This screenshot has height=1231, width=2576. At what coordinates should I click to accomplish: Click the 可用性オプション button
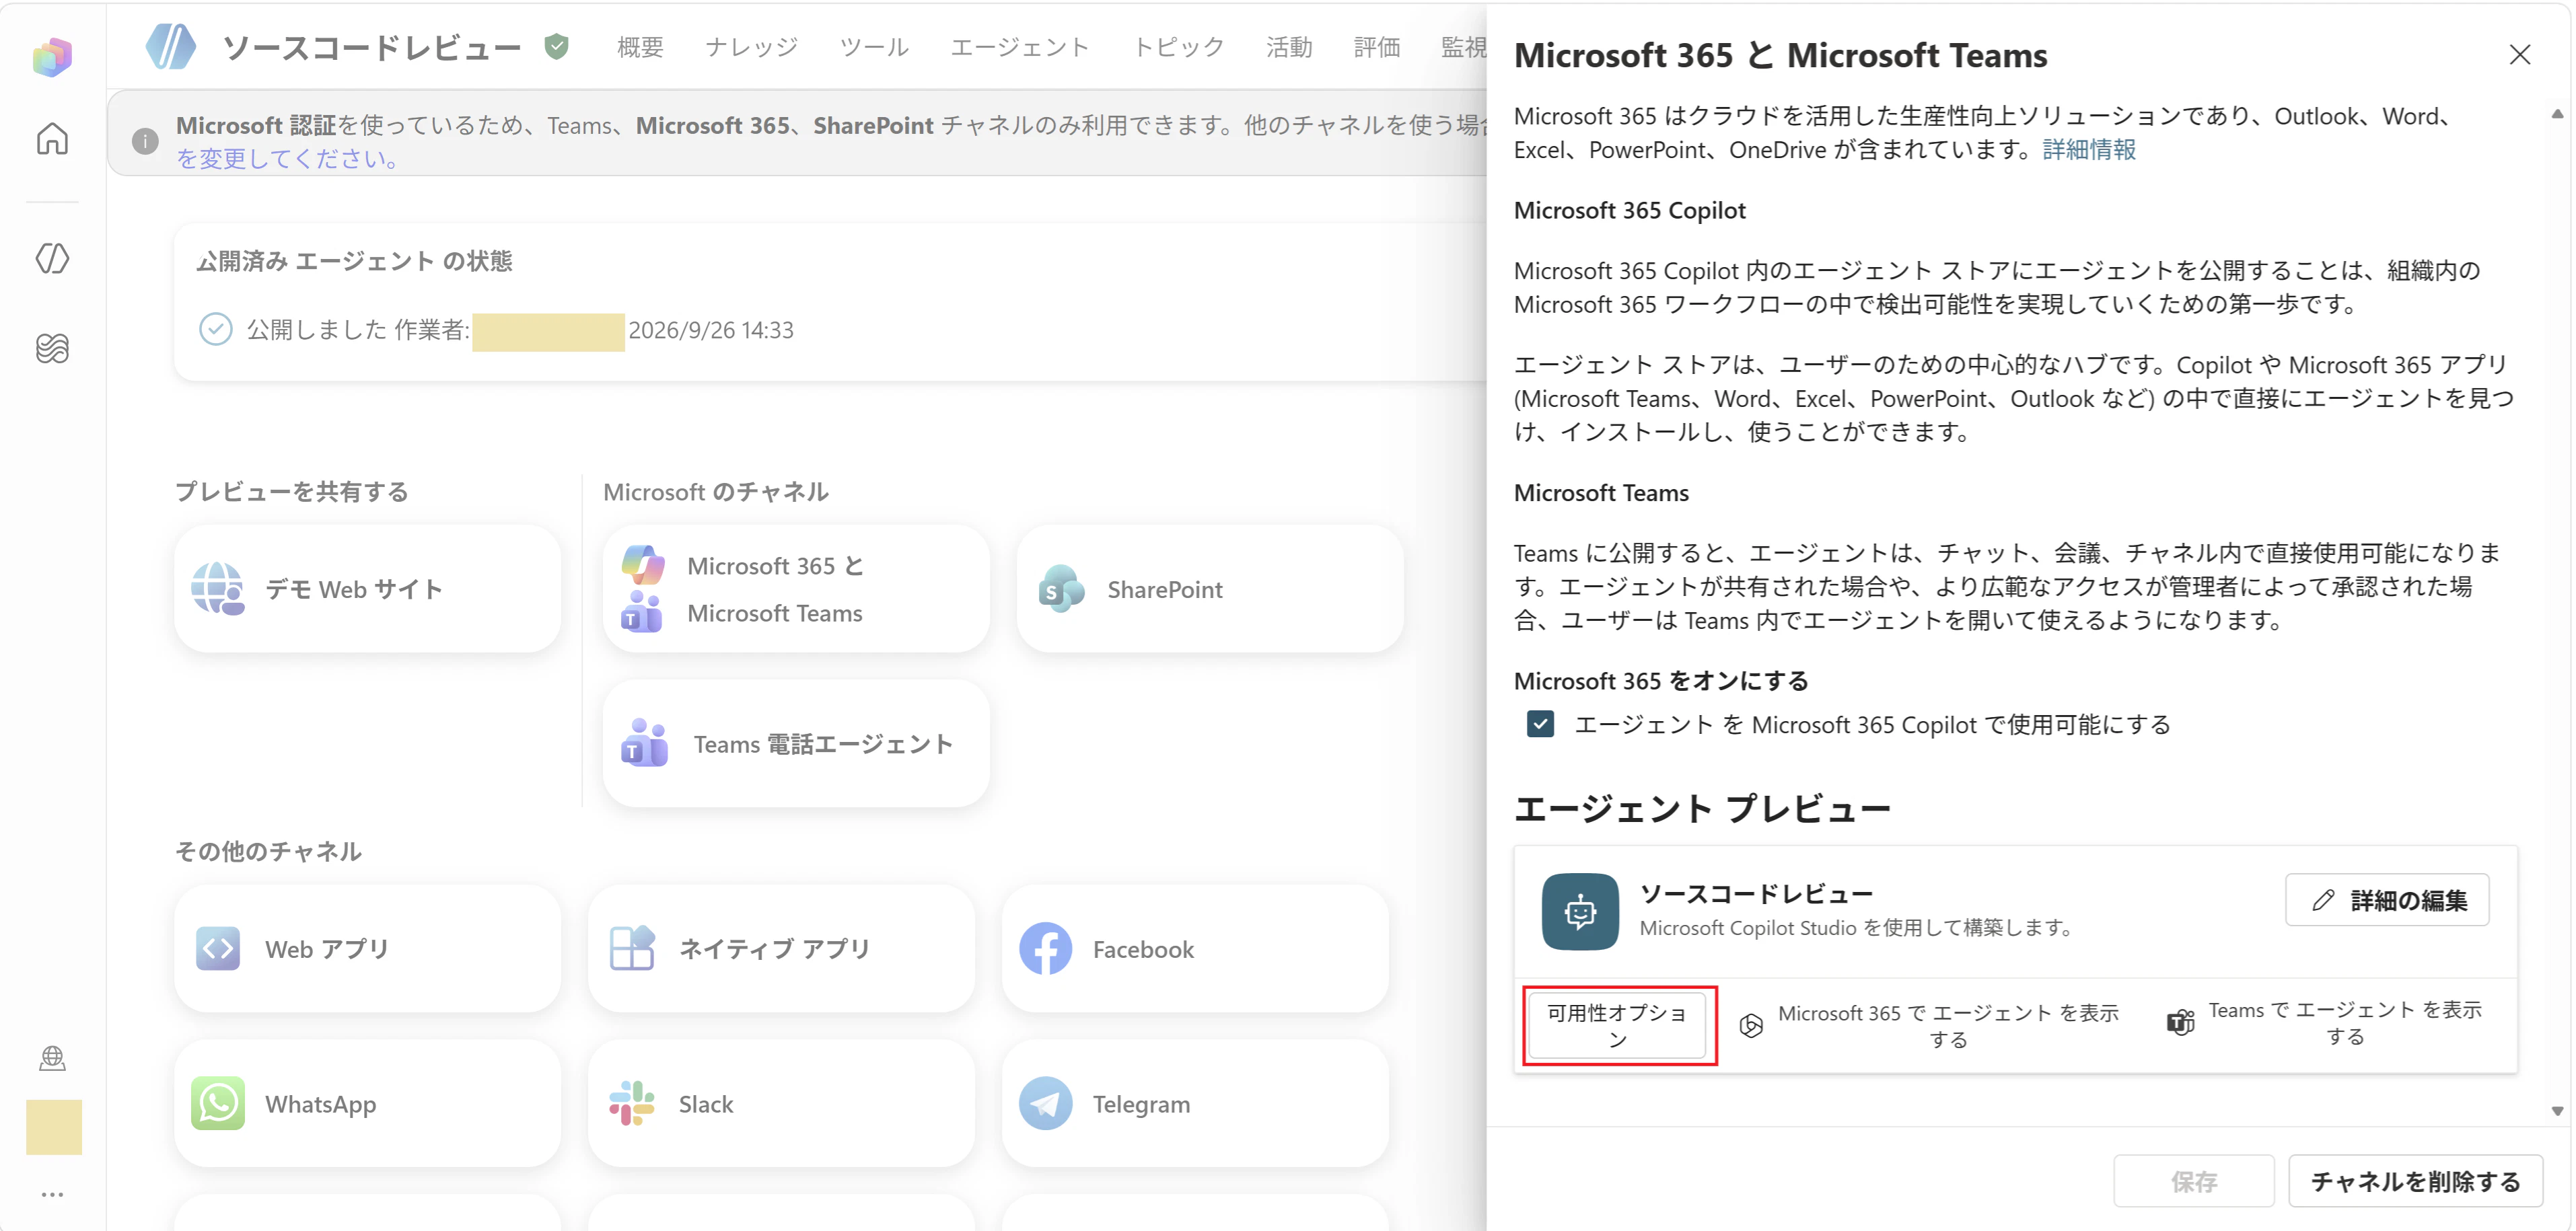(1617, 1026)
